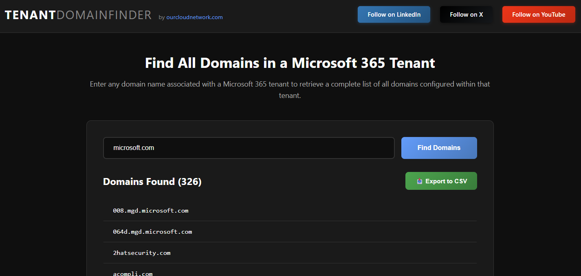Open the ourcloudnetwork.com link

point(194,17)
